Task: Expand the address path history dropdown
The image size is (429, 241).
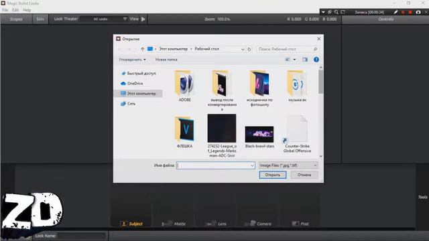Action: pyautogui.click(x=243, y=49)
